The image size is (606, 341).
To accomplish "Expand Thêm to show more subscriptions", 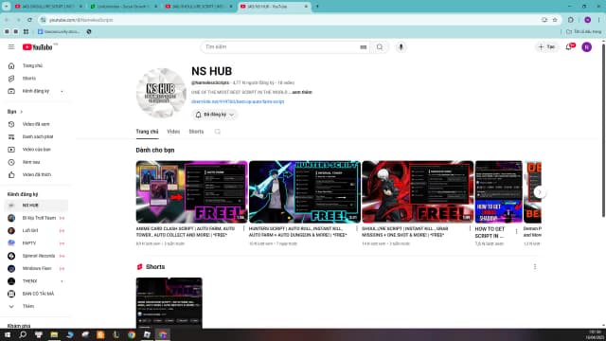I will (37, 306).
